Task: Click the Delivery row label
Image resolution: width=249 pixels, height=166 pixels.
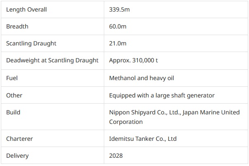Action: pos(18,156)
